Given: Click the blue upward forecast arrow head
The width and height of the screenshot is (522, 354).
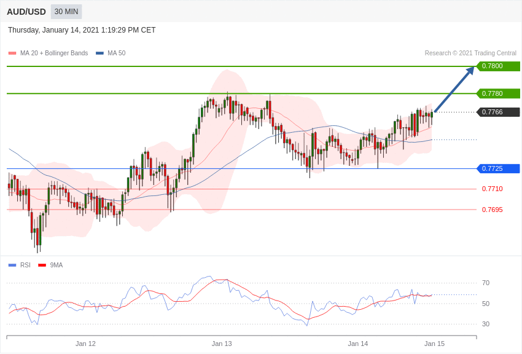Looking at the screenshot, I should (470, 70).
